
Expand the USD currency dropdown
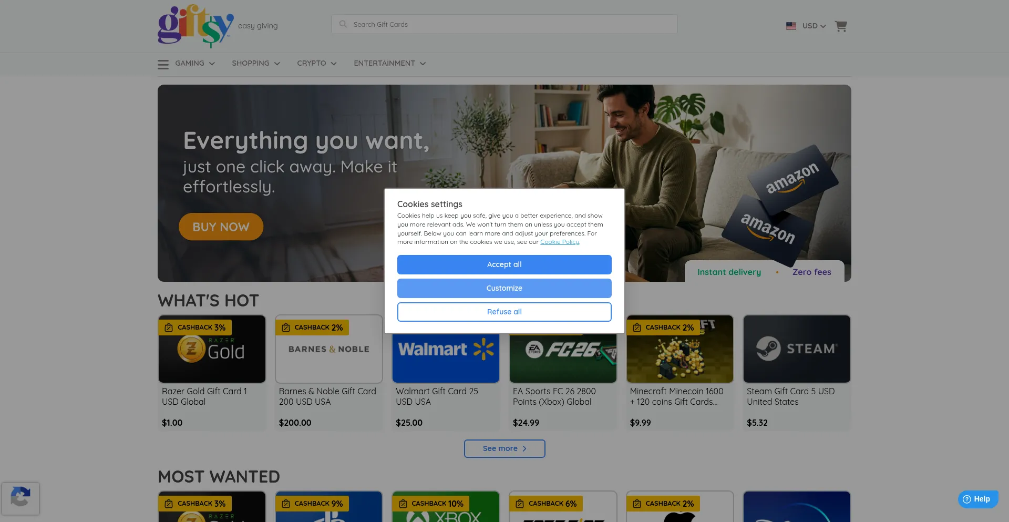(814, 26)
